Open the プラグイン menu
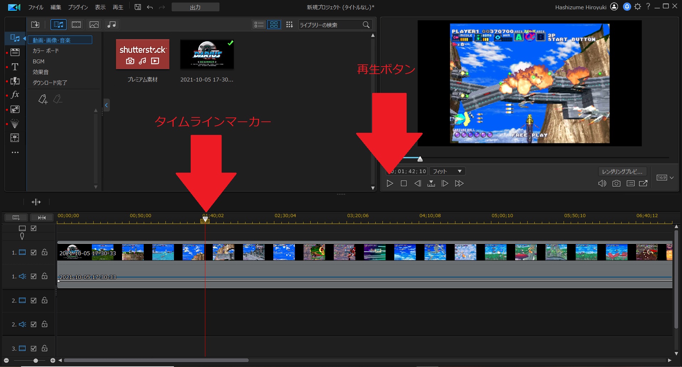 78,7
